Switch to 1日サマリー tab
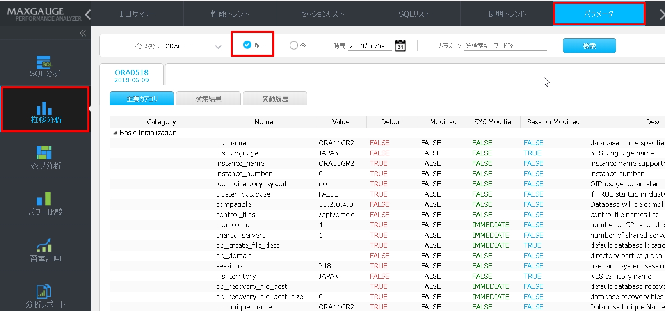The width and height of the screenshot is (665, 311). point(137,14)
